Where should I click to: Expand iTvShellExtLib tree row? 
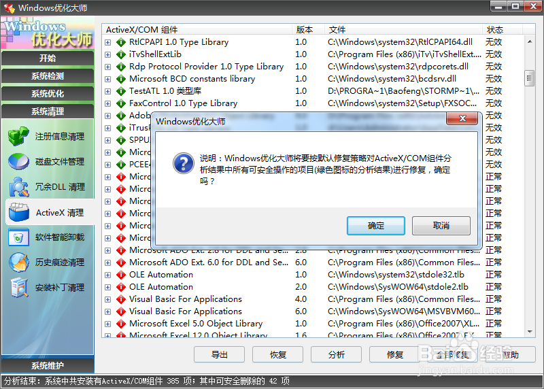coord(108,54)
